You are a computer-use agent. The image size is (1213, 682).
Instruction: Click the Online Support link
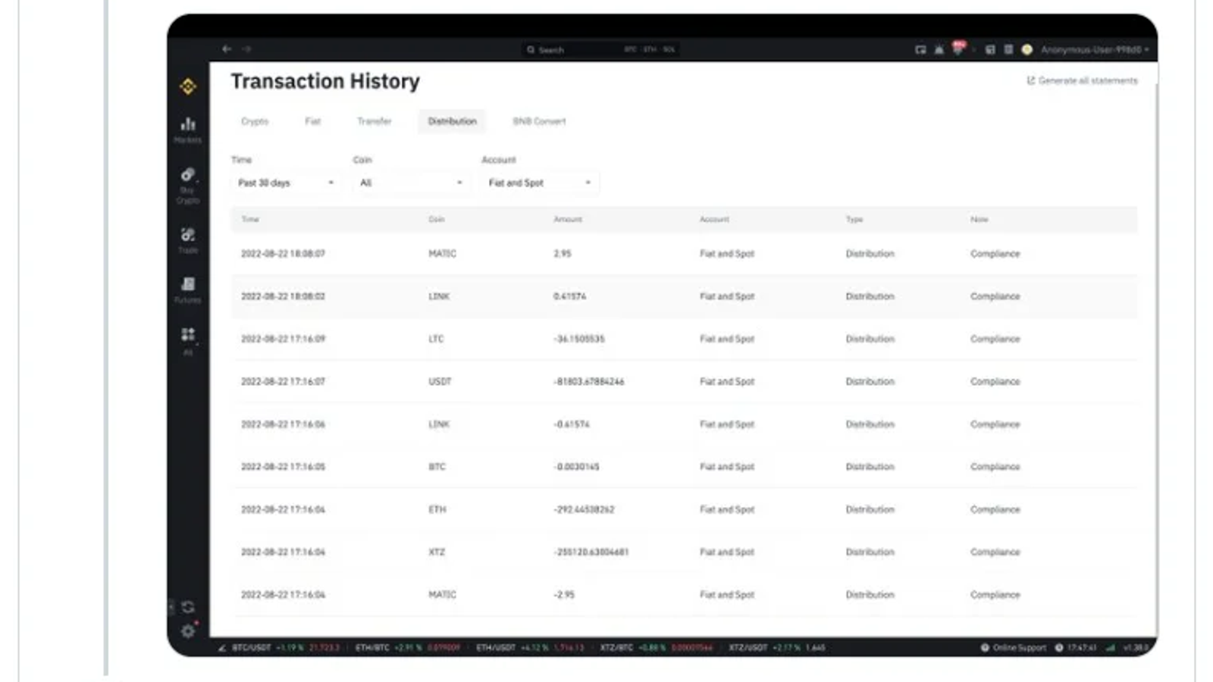(1019, 648)
